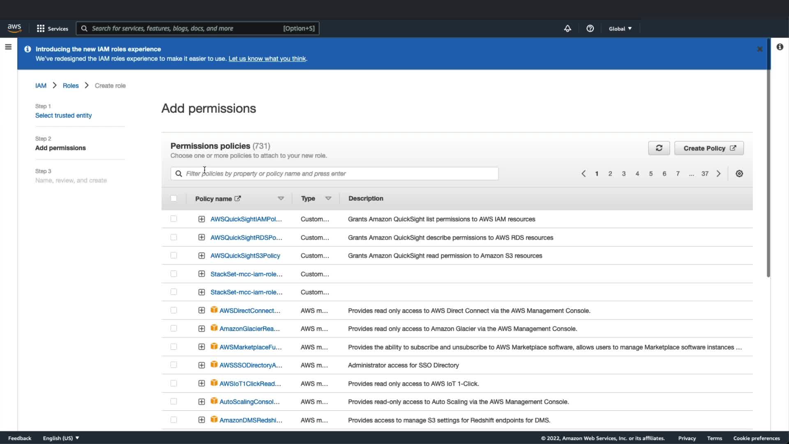Open the Global region dropdown
The height and width of the screenshot is (444, 789).
pyautogui.click(x=620, y=28)
